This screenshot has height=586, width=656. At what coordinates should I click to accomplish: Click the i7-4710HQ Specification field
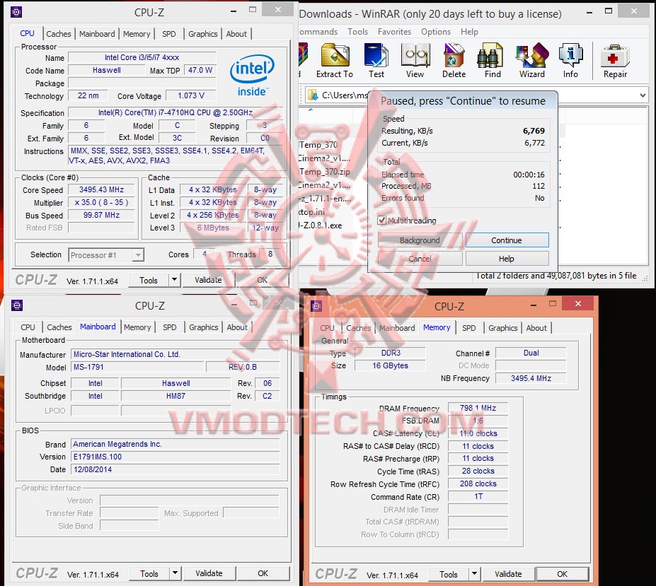coord(175,112)
